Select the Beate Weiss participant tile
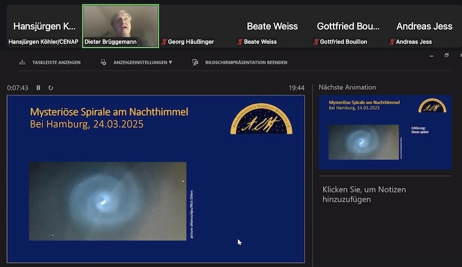The height and width of the screenshot is (267, 462). (x=272, y=26)
